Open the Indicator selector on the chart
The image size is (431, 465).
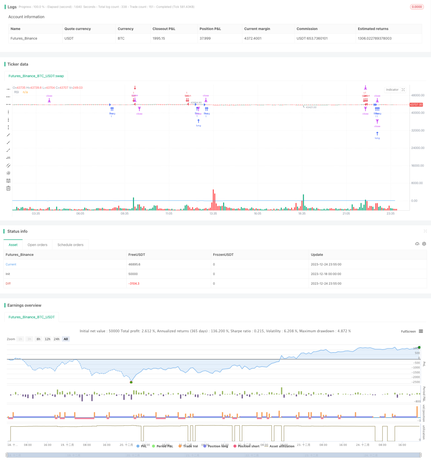coord(392,90)
